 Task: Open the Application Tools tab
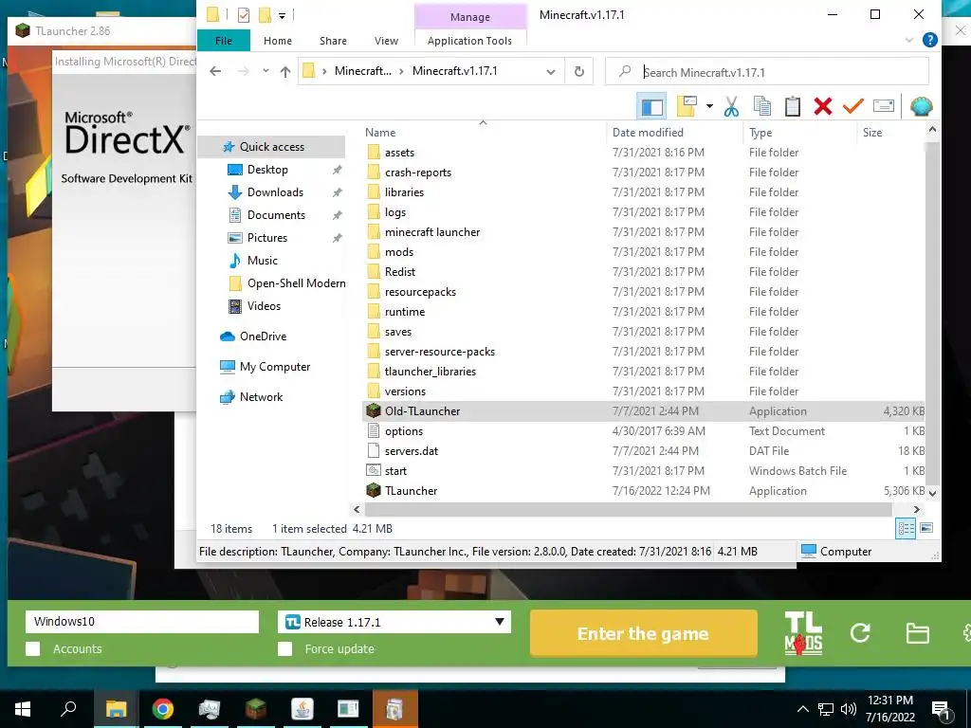point(469,41)
